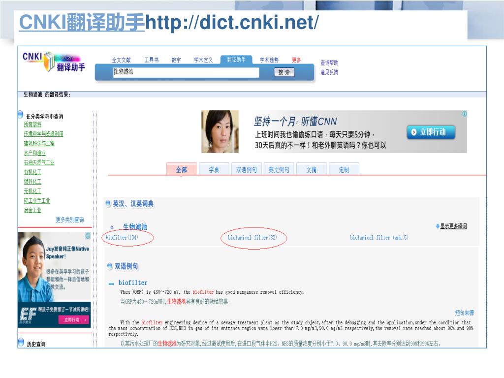Click the 坚持一个月,听懂CNN ad headline
This screenshot has height=378, width=504.
pos(295,121)
